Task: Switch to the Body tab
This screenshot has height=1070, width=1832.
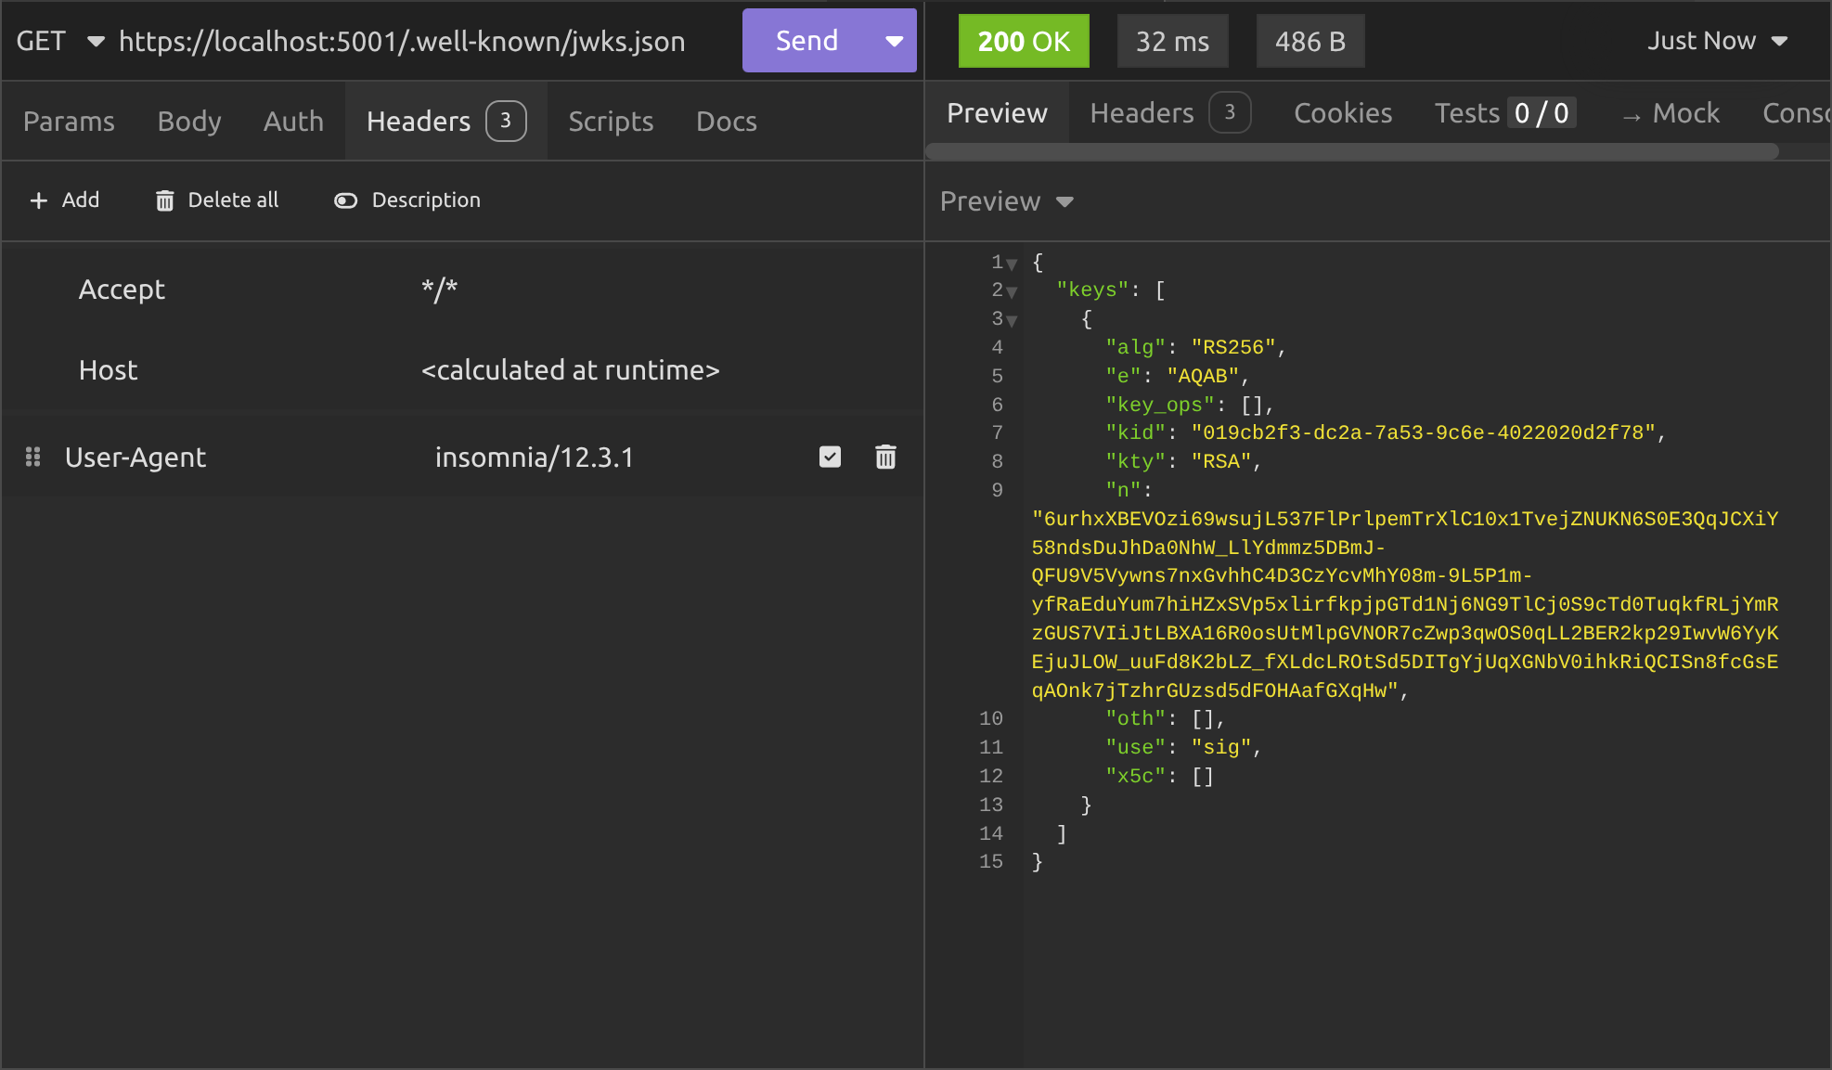Action: [189, 122]
